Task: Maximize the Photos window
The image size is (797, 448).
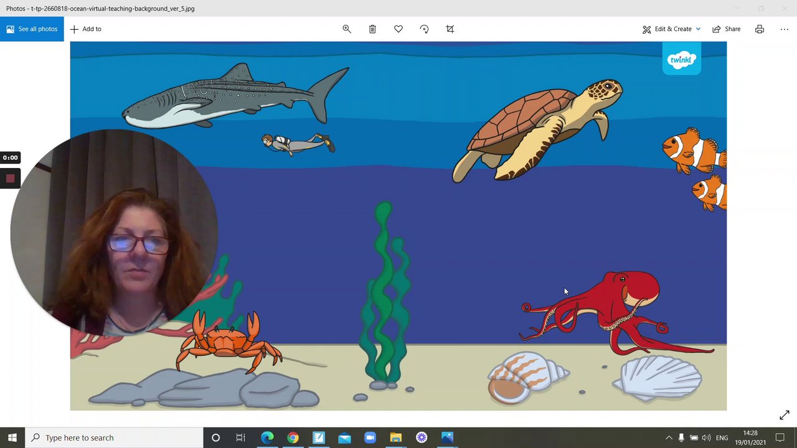Action: tap(761, 9)
